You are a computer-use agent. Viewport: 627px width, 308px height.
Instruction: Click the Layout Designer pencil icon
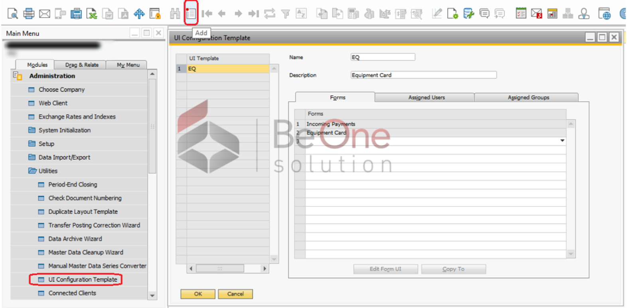[x=437, y=14]
